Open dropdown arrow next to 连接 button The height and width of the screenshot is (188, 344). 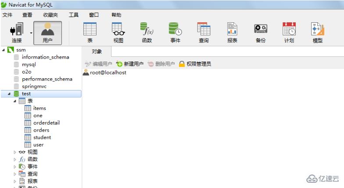pyautogui.click(x=31, y=33)
